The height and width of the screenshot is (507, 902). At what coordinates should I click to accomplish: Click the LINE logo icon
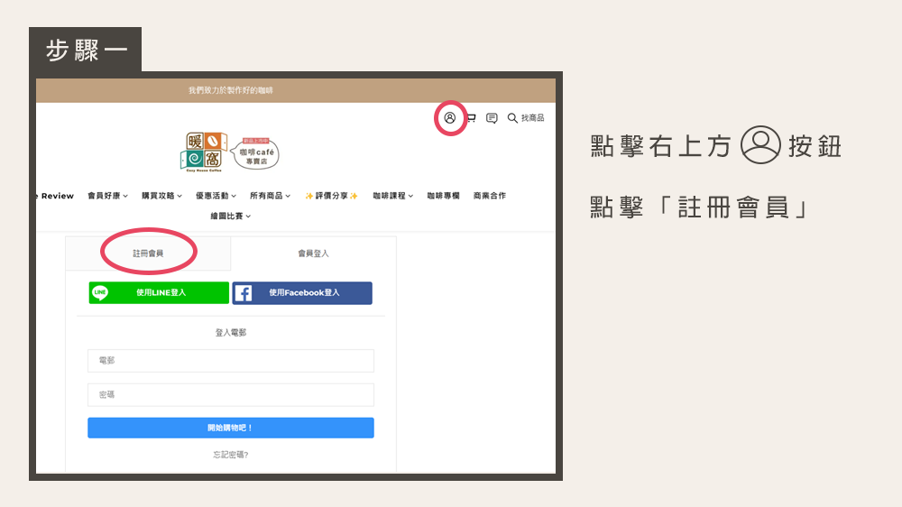(x=101, y=292)
